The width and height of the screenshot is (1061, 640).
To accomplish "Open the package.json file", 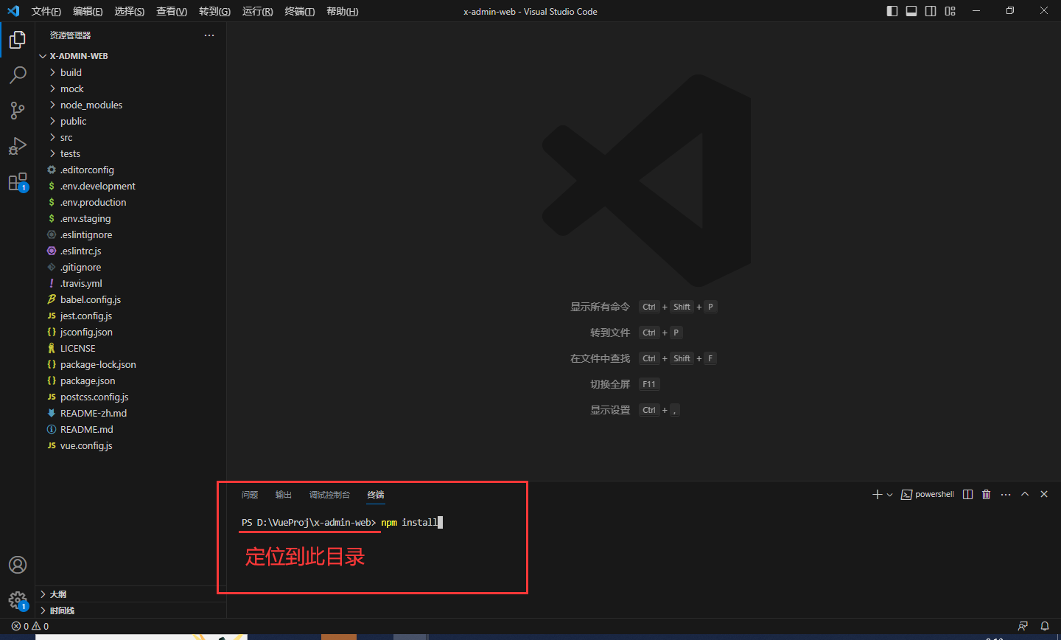I will point(130,380).
